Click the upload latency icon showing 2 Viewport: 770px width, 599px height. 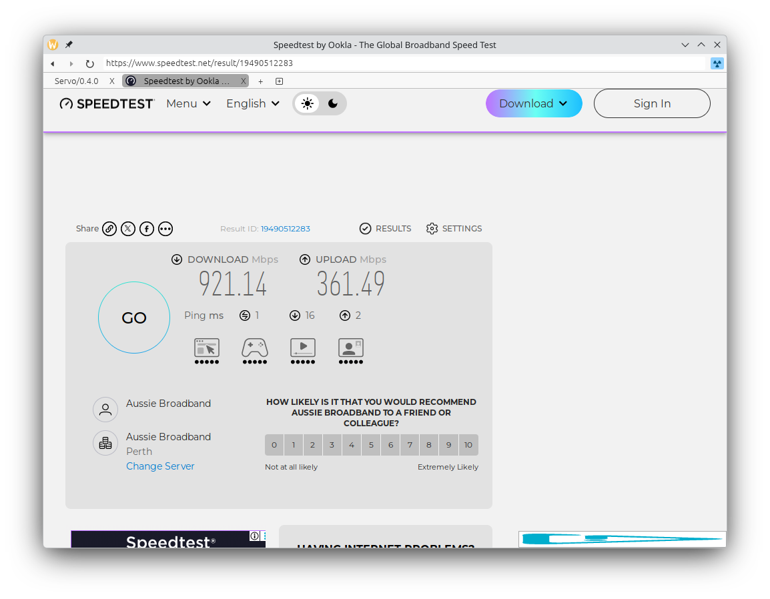pyautogui.click(x=345, y=316)
